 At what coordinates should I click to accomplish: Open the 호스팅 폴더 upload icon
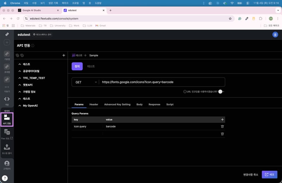(7, 148)
